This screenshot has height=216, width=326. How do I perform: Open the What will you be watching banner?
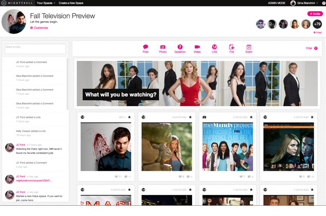pos(197,84)
